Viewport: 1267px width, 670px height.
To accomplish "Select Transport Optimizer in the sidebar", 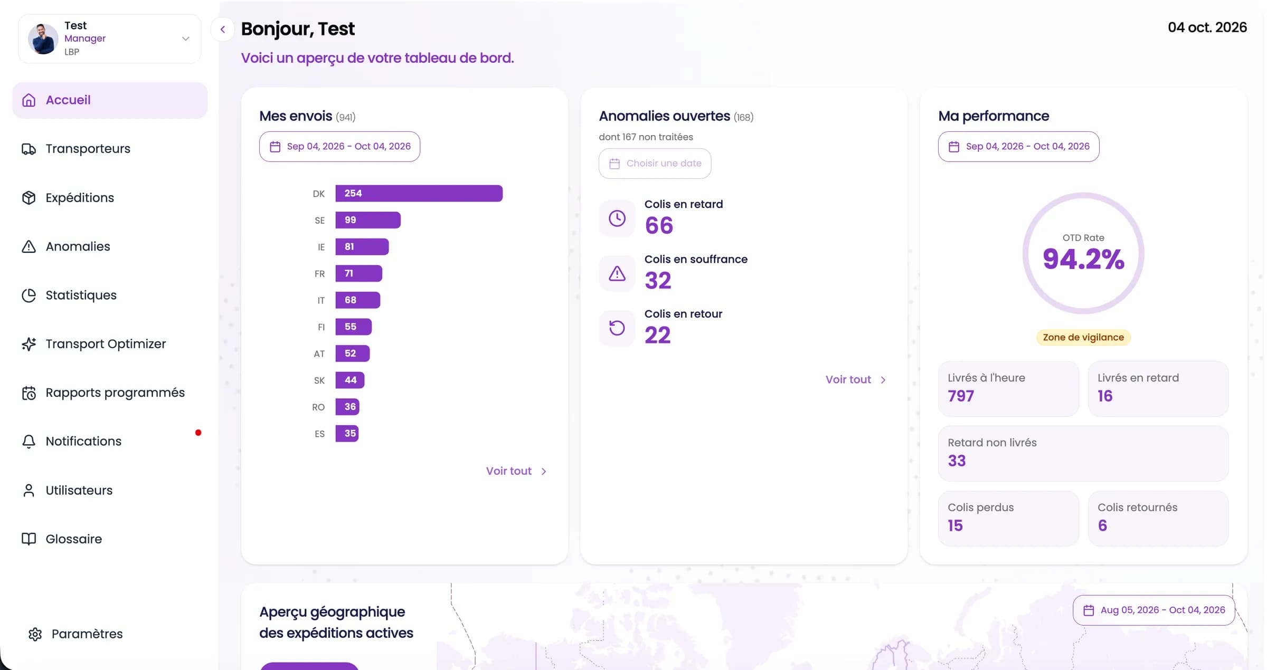I will click(110, 344).
